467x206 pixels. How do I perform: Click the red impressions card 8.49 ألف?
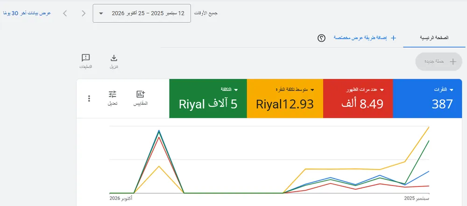[x=362, y=104]
